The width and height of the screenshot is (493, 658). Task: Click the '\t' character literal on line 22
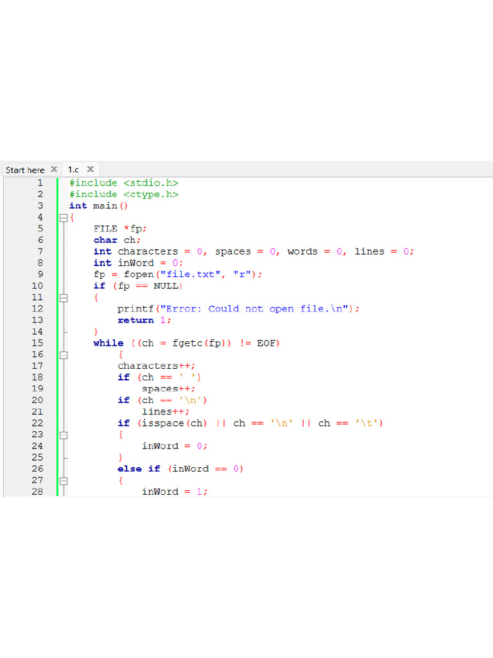click(x=367, y=423)
